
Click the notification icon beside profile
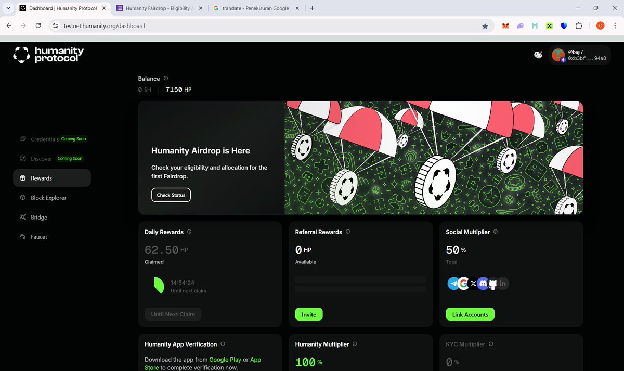click(538, 55)
